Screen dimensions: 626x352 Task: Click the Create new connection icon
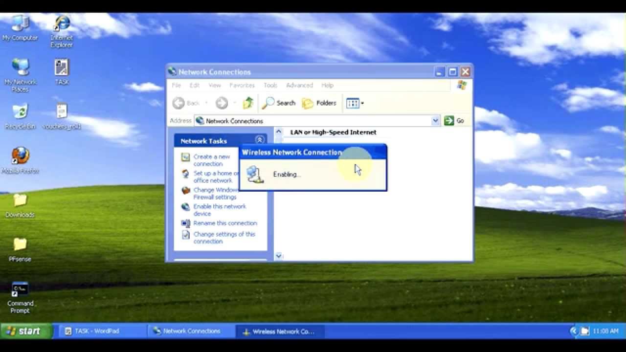pos(185,157)
